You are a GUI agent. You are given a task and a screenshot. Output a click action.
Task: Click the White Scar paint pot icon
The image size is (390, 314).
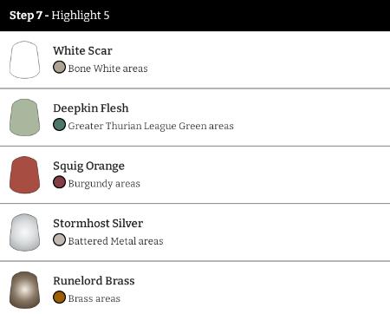point(24,60)
